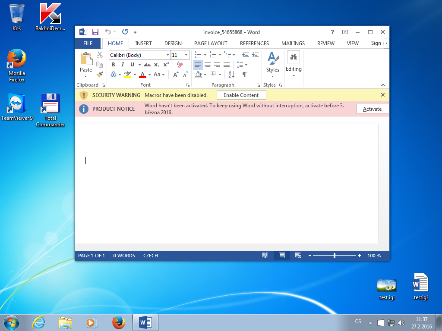Switch to Web Layout view
The width and height of the screenshot is (442, 331).
[298, 255]
